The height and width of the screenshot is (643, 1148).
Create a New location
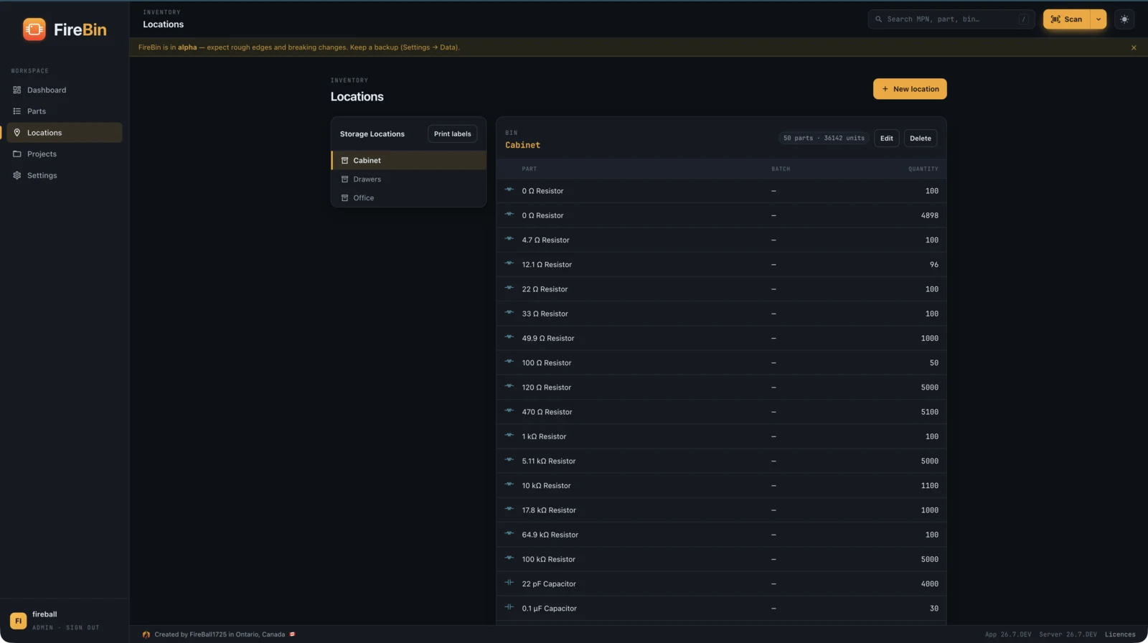click(910, 89)
